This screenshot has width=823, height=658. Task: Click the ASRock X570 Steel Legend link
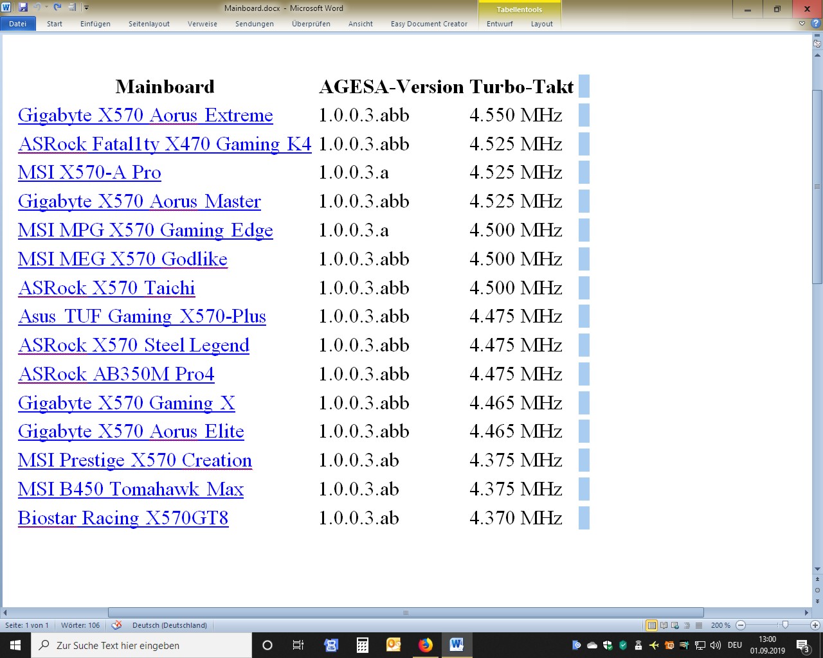134,345
